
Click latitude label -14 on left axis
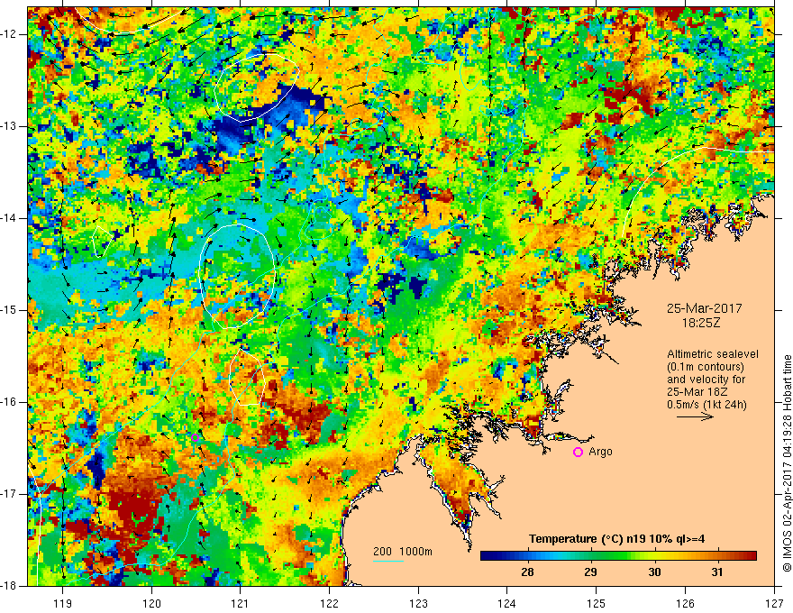tap(9, 218)
